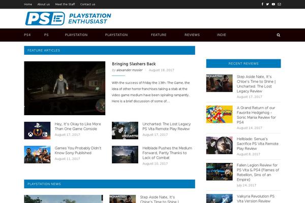Go to Home in top bar

(28, 4)
